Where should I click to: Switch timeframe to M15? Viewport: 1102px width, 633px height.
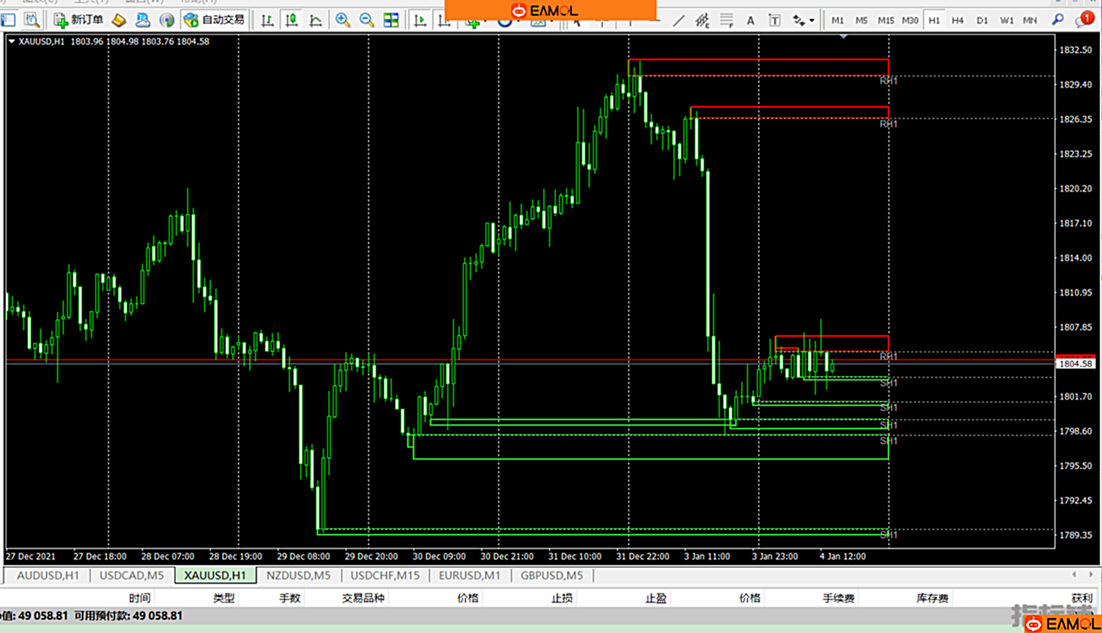[x=885, y=21]
